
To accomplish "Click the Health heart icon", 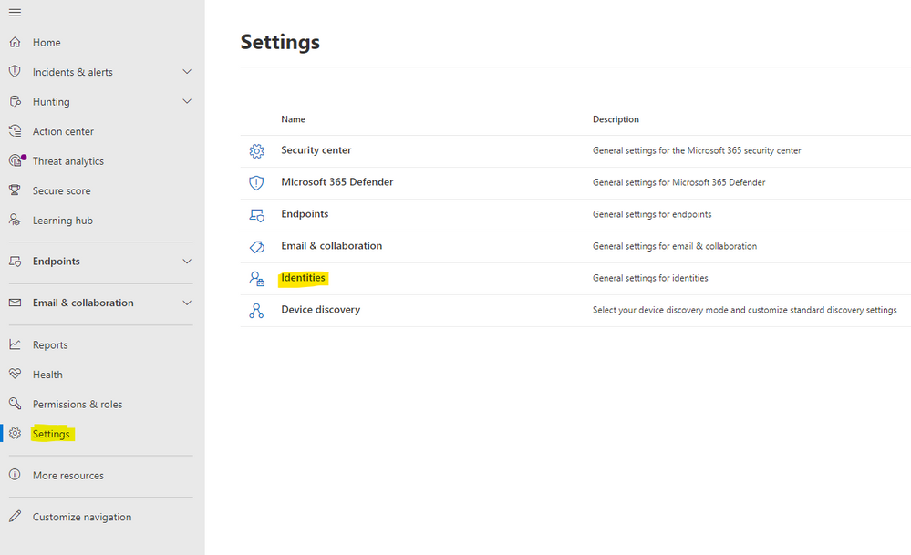I will pos(16,374).
